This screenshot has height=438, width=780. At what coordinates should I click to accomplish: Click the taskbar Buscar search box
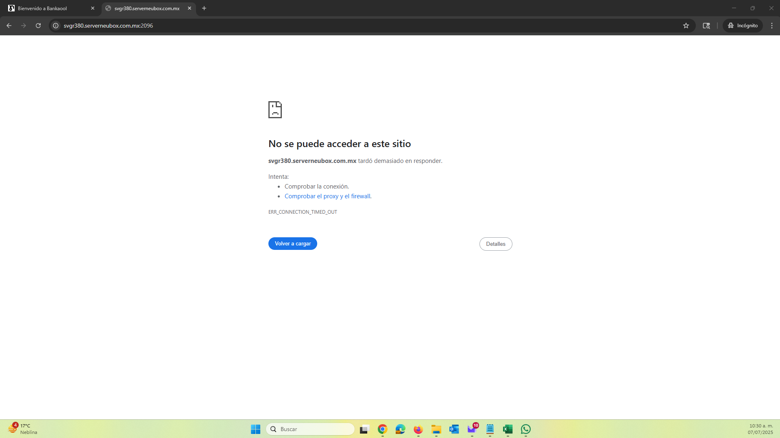coord(310,429)
